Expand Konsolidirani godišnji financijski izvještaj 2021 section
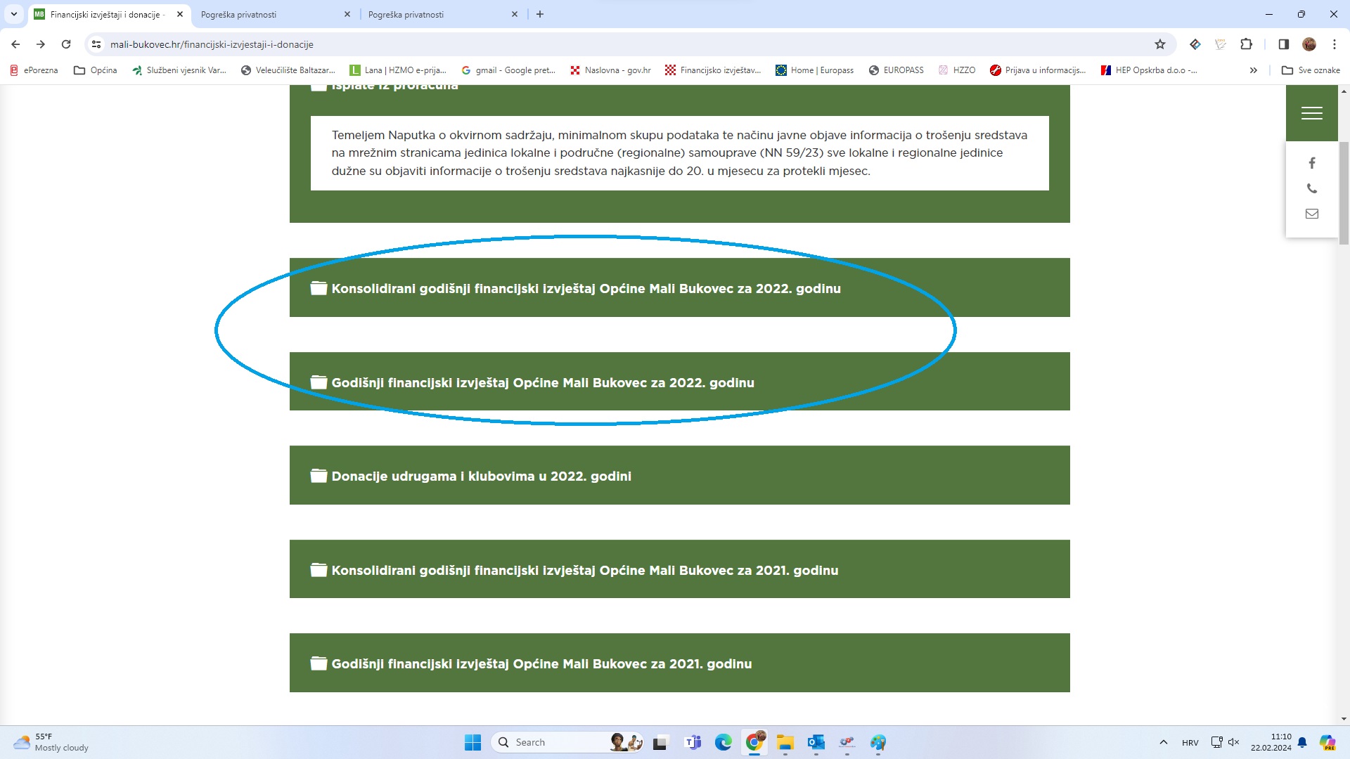The image size is (1350, 759). 584,570
